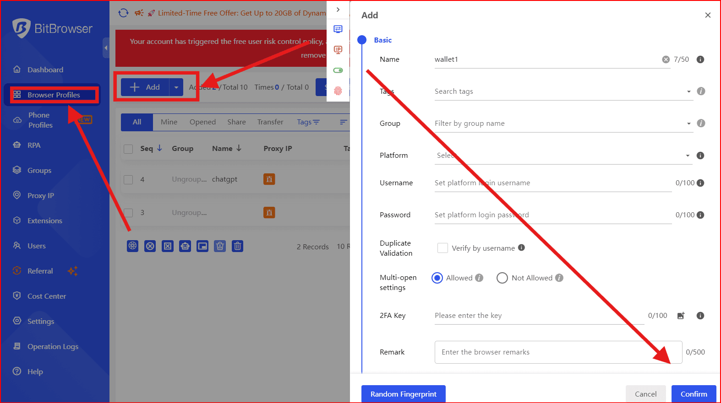The height and width of the screenshot is (403, 721).
Task: Click the refresh icon at top left
Action: (123, 13)
